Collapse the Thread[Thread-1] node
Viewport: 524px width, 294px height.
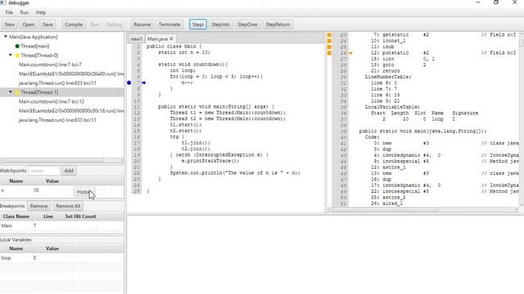(11, 92)
